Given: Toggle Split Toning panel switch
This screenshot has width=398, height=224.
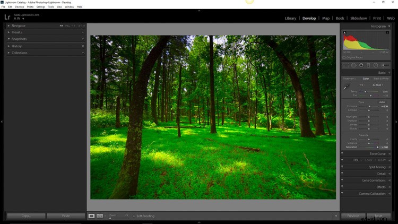Looking at the screenshot, I should pos(342,167).
